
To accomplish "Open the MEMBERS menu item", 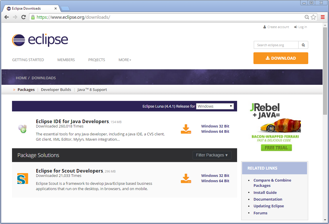I will pos(66,60).
